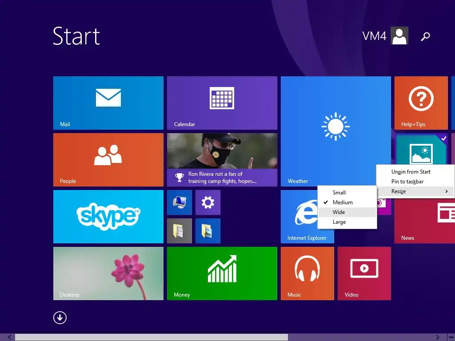This screenshot has width=455, height=341.
Task: Click the scrollbar left arrow
Action: pos(10,337)
